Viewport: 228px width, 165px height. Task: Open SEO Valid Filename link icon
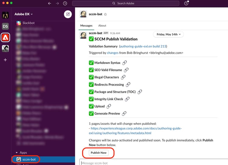(x=126, y=70)
